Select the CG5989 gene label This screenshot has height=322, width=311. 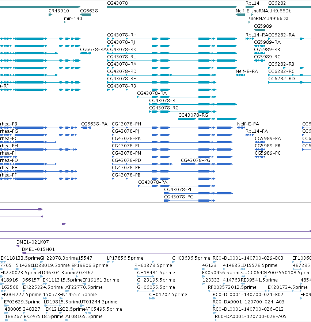click(x=263, y=26)
